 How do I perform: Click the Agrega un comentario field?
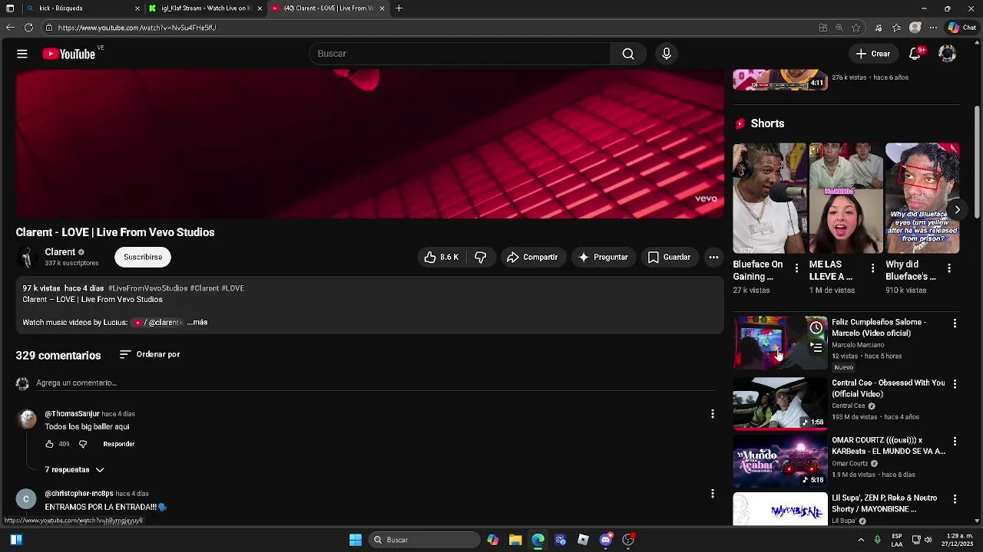coord(375,383)
